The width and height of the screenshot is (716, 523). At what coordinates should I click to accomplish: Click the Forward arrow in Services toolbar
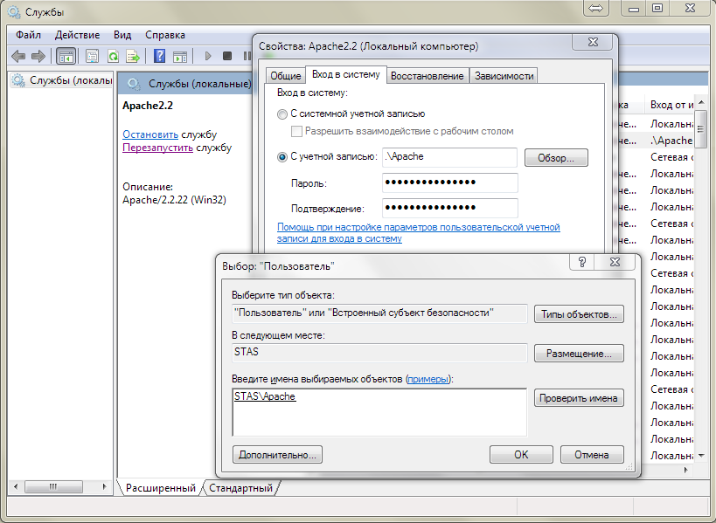[x=38, y=57]
